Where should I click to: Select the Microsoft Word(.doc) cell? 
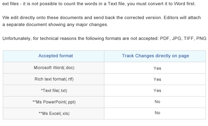[x=53, y=68]
